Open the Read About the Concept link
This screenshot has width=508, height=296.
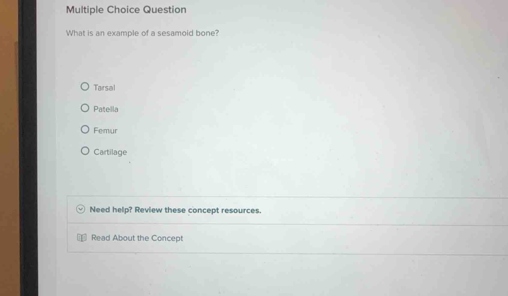pyautogui.click(x=137, y=238)
